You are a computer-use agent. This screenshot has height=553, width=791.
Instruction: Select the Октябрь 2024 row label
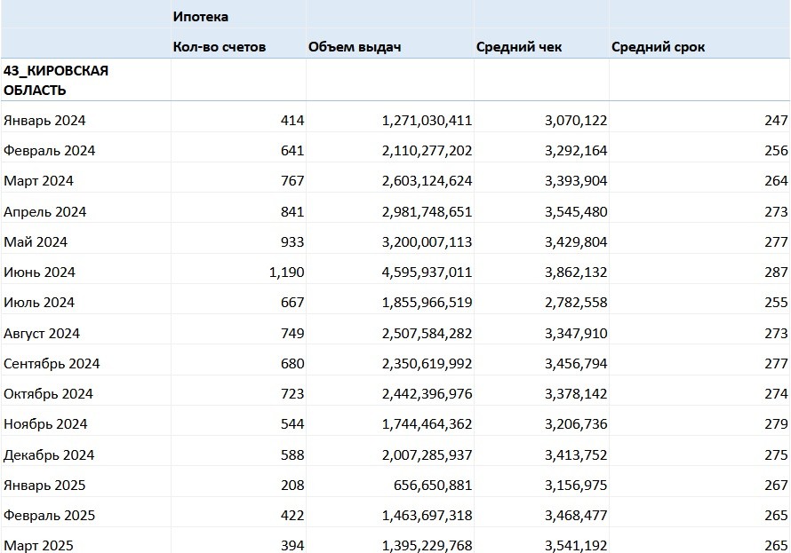(x=48, y=393)
